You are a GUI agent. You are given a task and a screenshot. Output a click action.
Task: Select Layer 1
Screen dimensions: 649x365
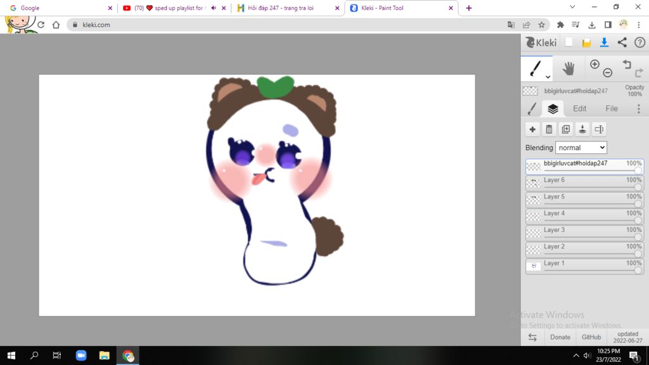point(585,266)
